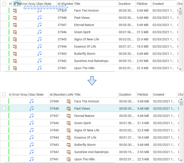Sort by the FileSize column header in lower grid
The width and height of the screenshot is (184, 163).
(x=143, y=95)
